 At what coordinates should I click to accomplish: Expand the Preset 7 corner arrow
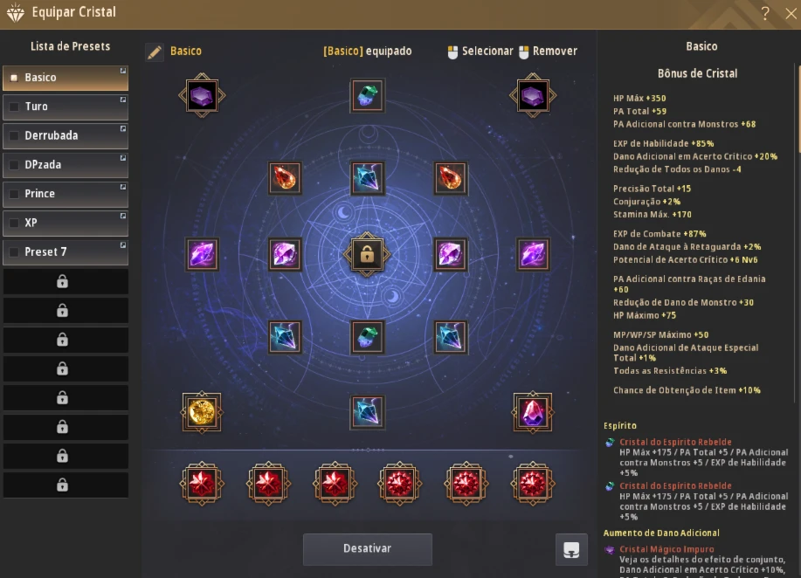tap(123, 245)
